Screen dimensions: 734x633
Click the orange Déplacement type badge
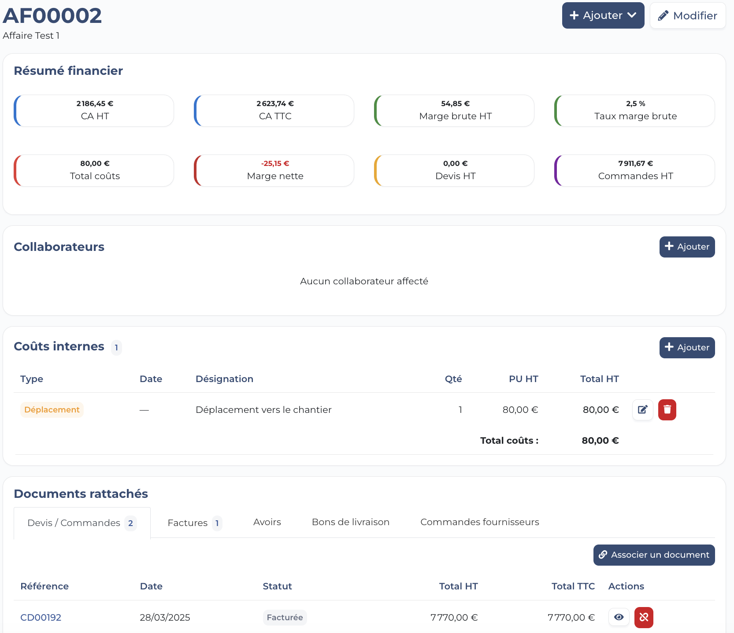tap(52, 410)
